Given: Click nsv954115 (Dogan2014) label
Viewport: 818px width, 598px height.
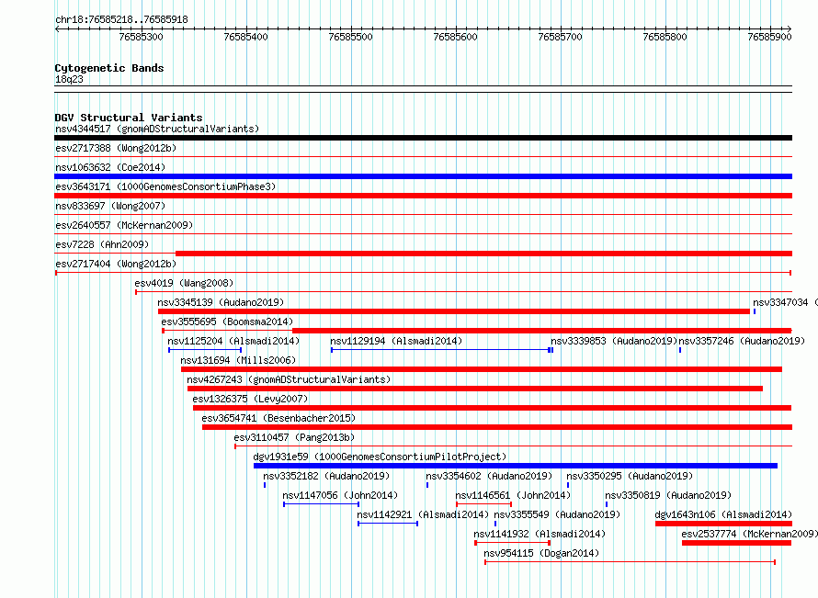Looking at the screenshot, I should tap(541, 553).
